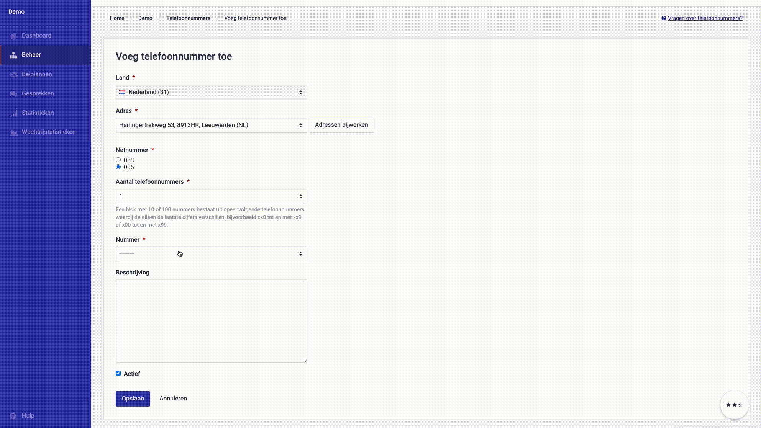Open the Nummer selection dropdown
The width and height of the screenshot is (761, 428).
[211, 254]
